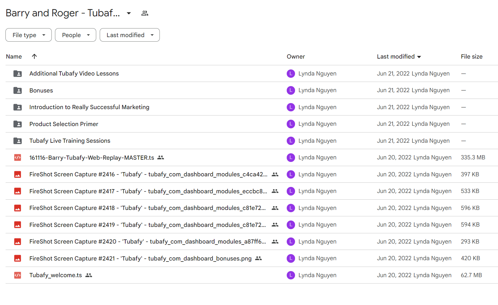Viewport: 498px width, 305px height.
Task: Select FireShot Screen Capture #2417 file name
Action: click(x=148, y=191)
